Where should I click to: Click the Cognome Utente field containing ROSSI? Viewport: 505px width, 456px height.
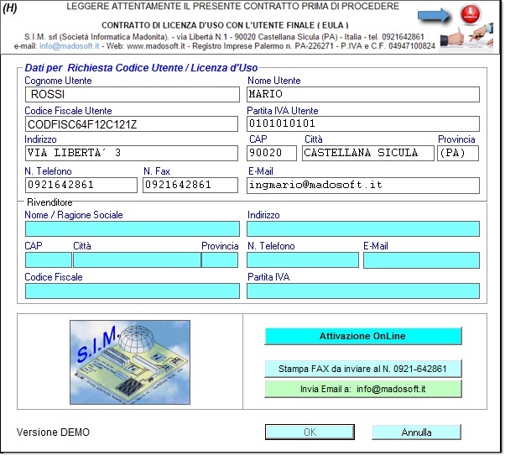tap(133, 95)
